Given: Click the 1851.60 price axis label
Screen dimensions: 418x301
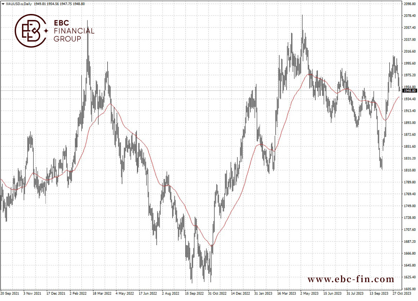Looking at the screenshot, I should point(410,147).
